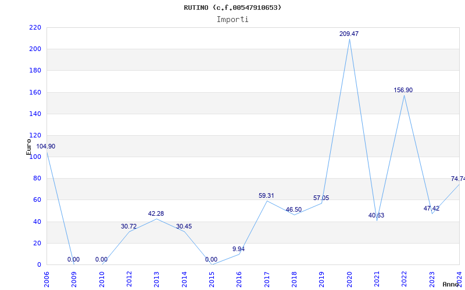Select the 2012 x-axis year label
465x290 pixels.
[x=129, y=280]
